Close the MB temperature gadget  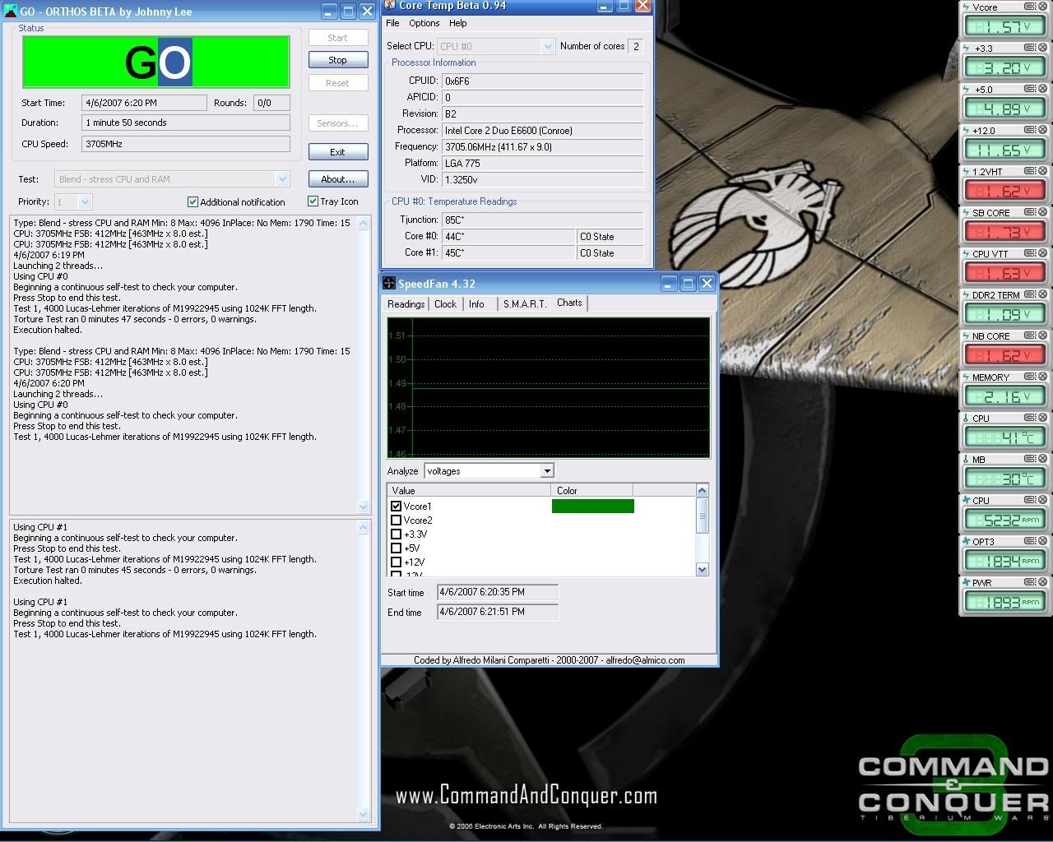pyautogui.click(x=1041, y=459)
